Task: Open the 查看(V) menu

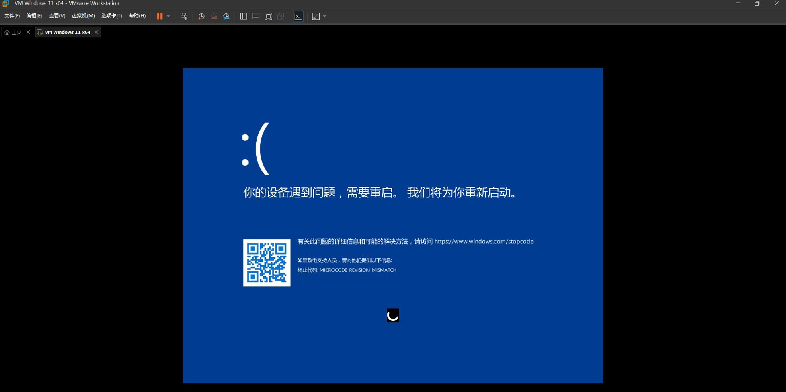Action: pyautogui.click(x=57, y=16)
